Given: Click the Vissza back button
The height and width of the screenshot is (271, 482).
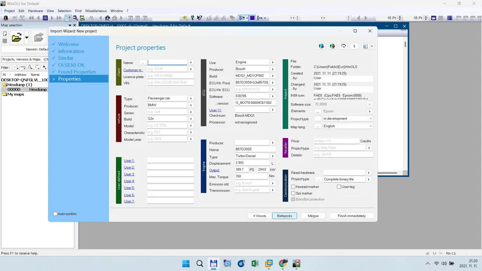Looking at the screenshot, I should click(259, 216).
